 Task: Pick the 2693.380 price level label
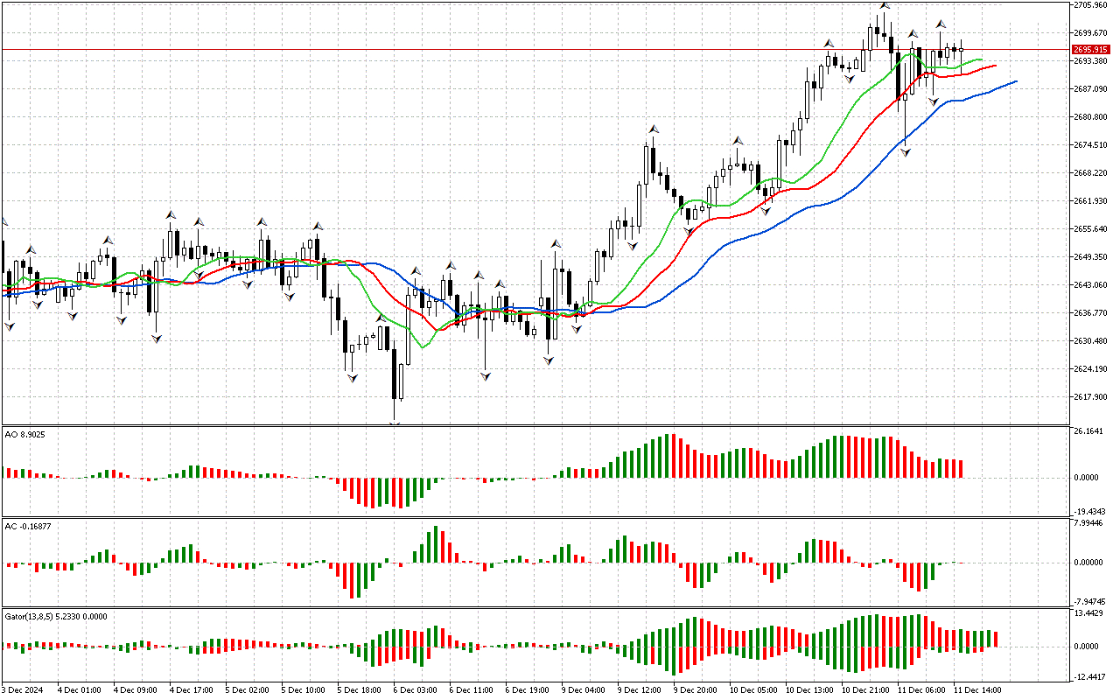(x=1090, y=61)
